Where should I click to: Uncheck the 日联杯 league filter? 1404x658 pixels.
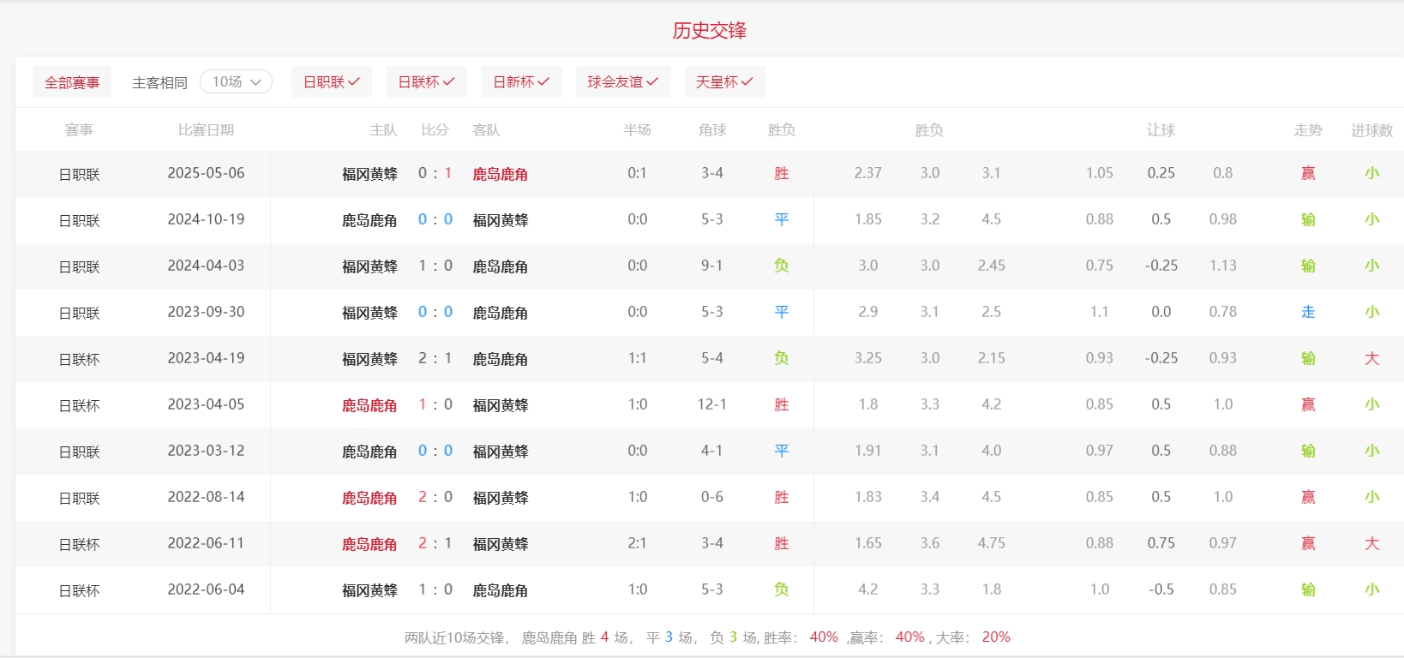click(426, 81)
